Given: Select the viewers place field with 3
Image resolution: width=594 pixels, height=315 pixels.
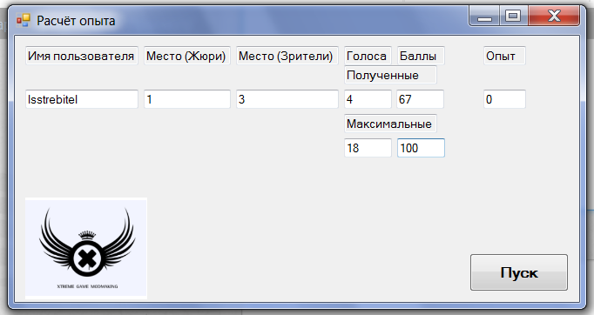Looking at the screenshot, I should 287,99.
